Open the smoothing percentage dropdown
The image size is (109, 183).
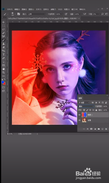pyautogui.click(x=100, y=14)
